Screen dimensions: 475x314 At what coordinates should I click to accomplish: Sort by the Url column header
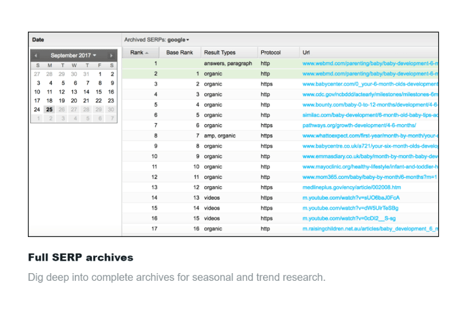(x=369, y=53)
